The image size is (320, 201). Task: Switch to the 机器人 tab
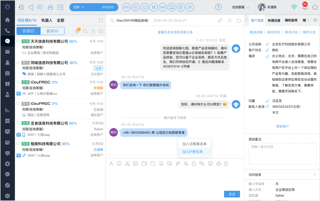tap(47, 20)
